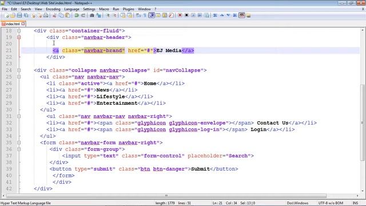Click the Save Recorded Macro icon
366x206 pixels.
coord(206,15)
